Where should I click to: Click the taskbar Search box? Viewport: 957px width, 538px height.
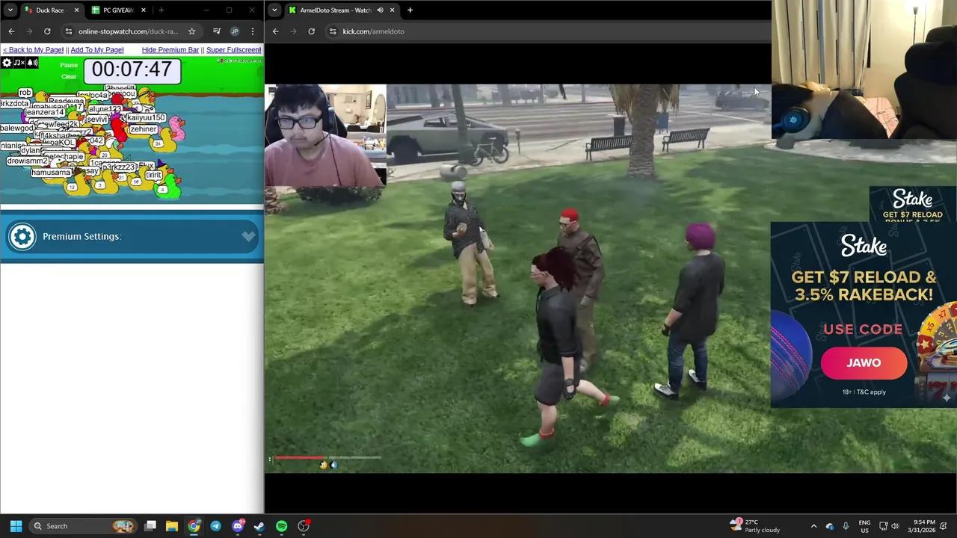pos(84,526)
